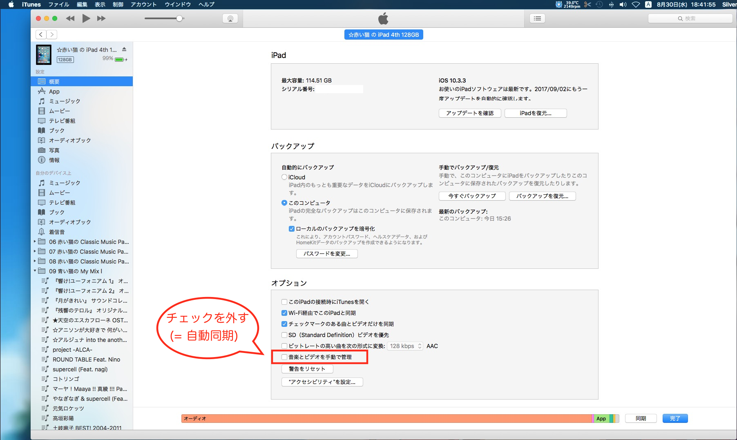Image resolution: width=737 pixels, height=440 pixels.
Task: Click the アップデートを確認 button
Action: pos(470,113)
